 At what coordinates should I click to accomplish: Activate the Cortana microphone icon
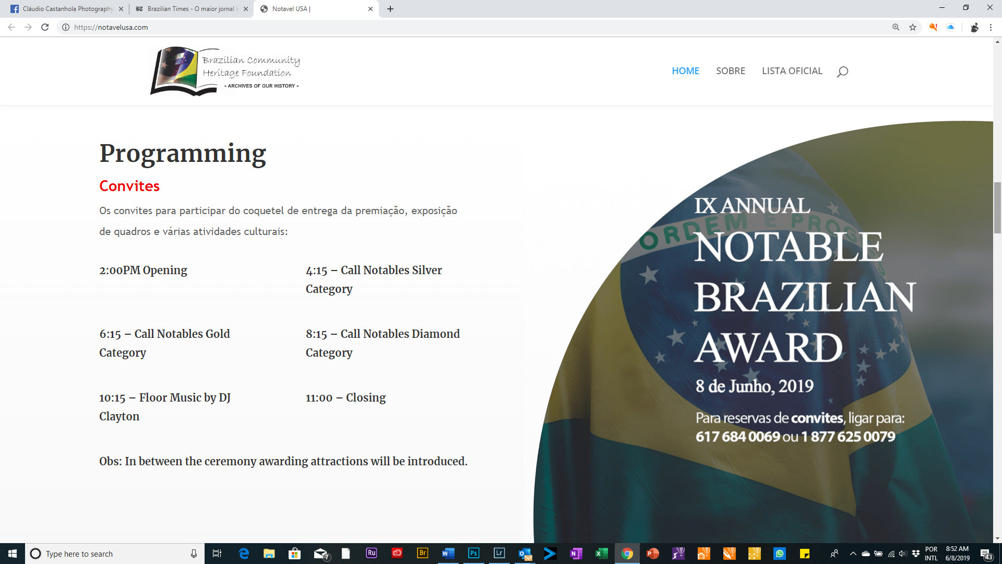[x=194, y=554]
